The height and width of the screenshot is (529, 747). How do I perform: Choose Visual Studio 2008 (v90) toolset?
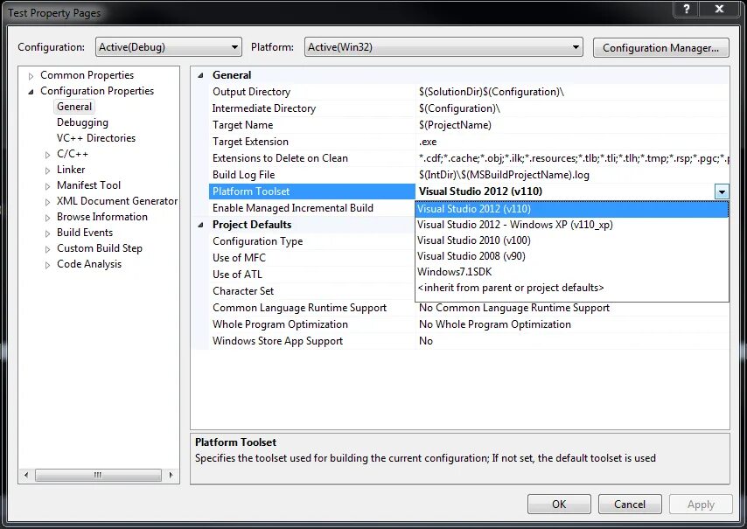click(x=572, y=256)
